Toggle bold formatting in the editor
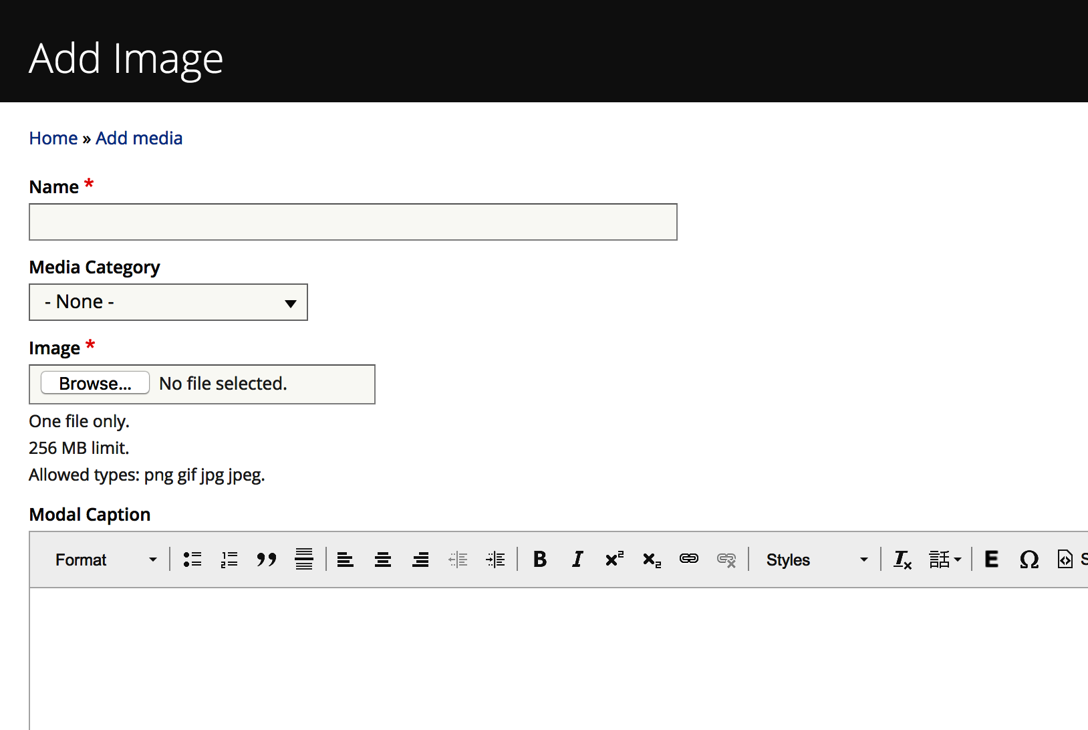Image resolution: width=1088 pixels, height=730 pixels. point(540,560)
